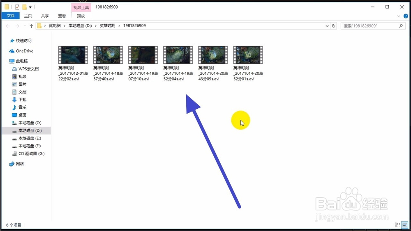Click 本地磁盘 (D:) in the address path
The image size is (411, 231).
point(80,25)
